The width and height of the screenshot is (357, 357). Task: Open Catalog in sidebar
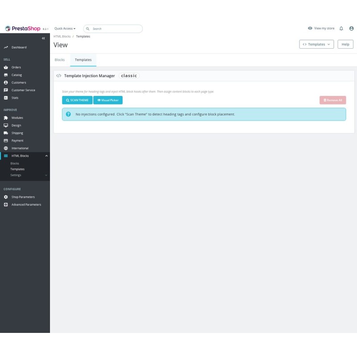tap(17, 75)
